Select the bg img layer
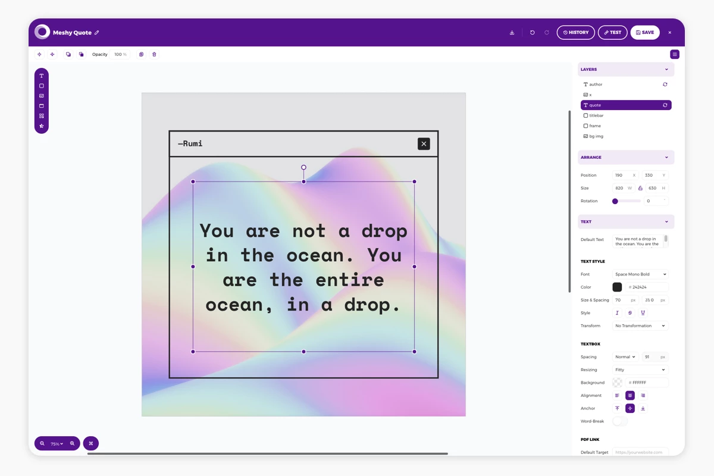714x476 pixels. [x=626, y=136]
